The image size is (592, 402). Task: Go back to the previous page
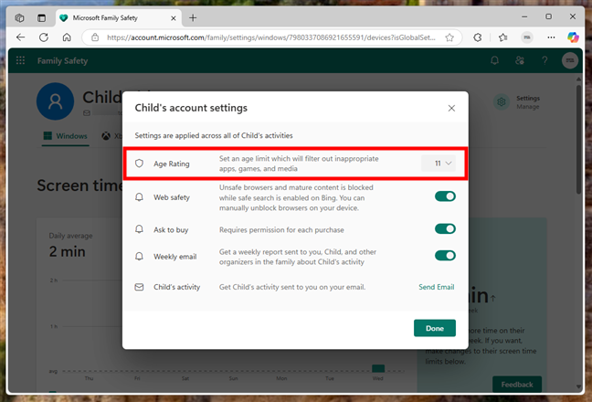[x=20, y=37]
